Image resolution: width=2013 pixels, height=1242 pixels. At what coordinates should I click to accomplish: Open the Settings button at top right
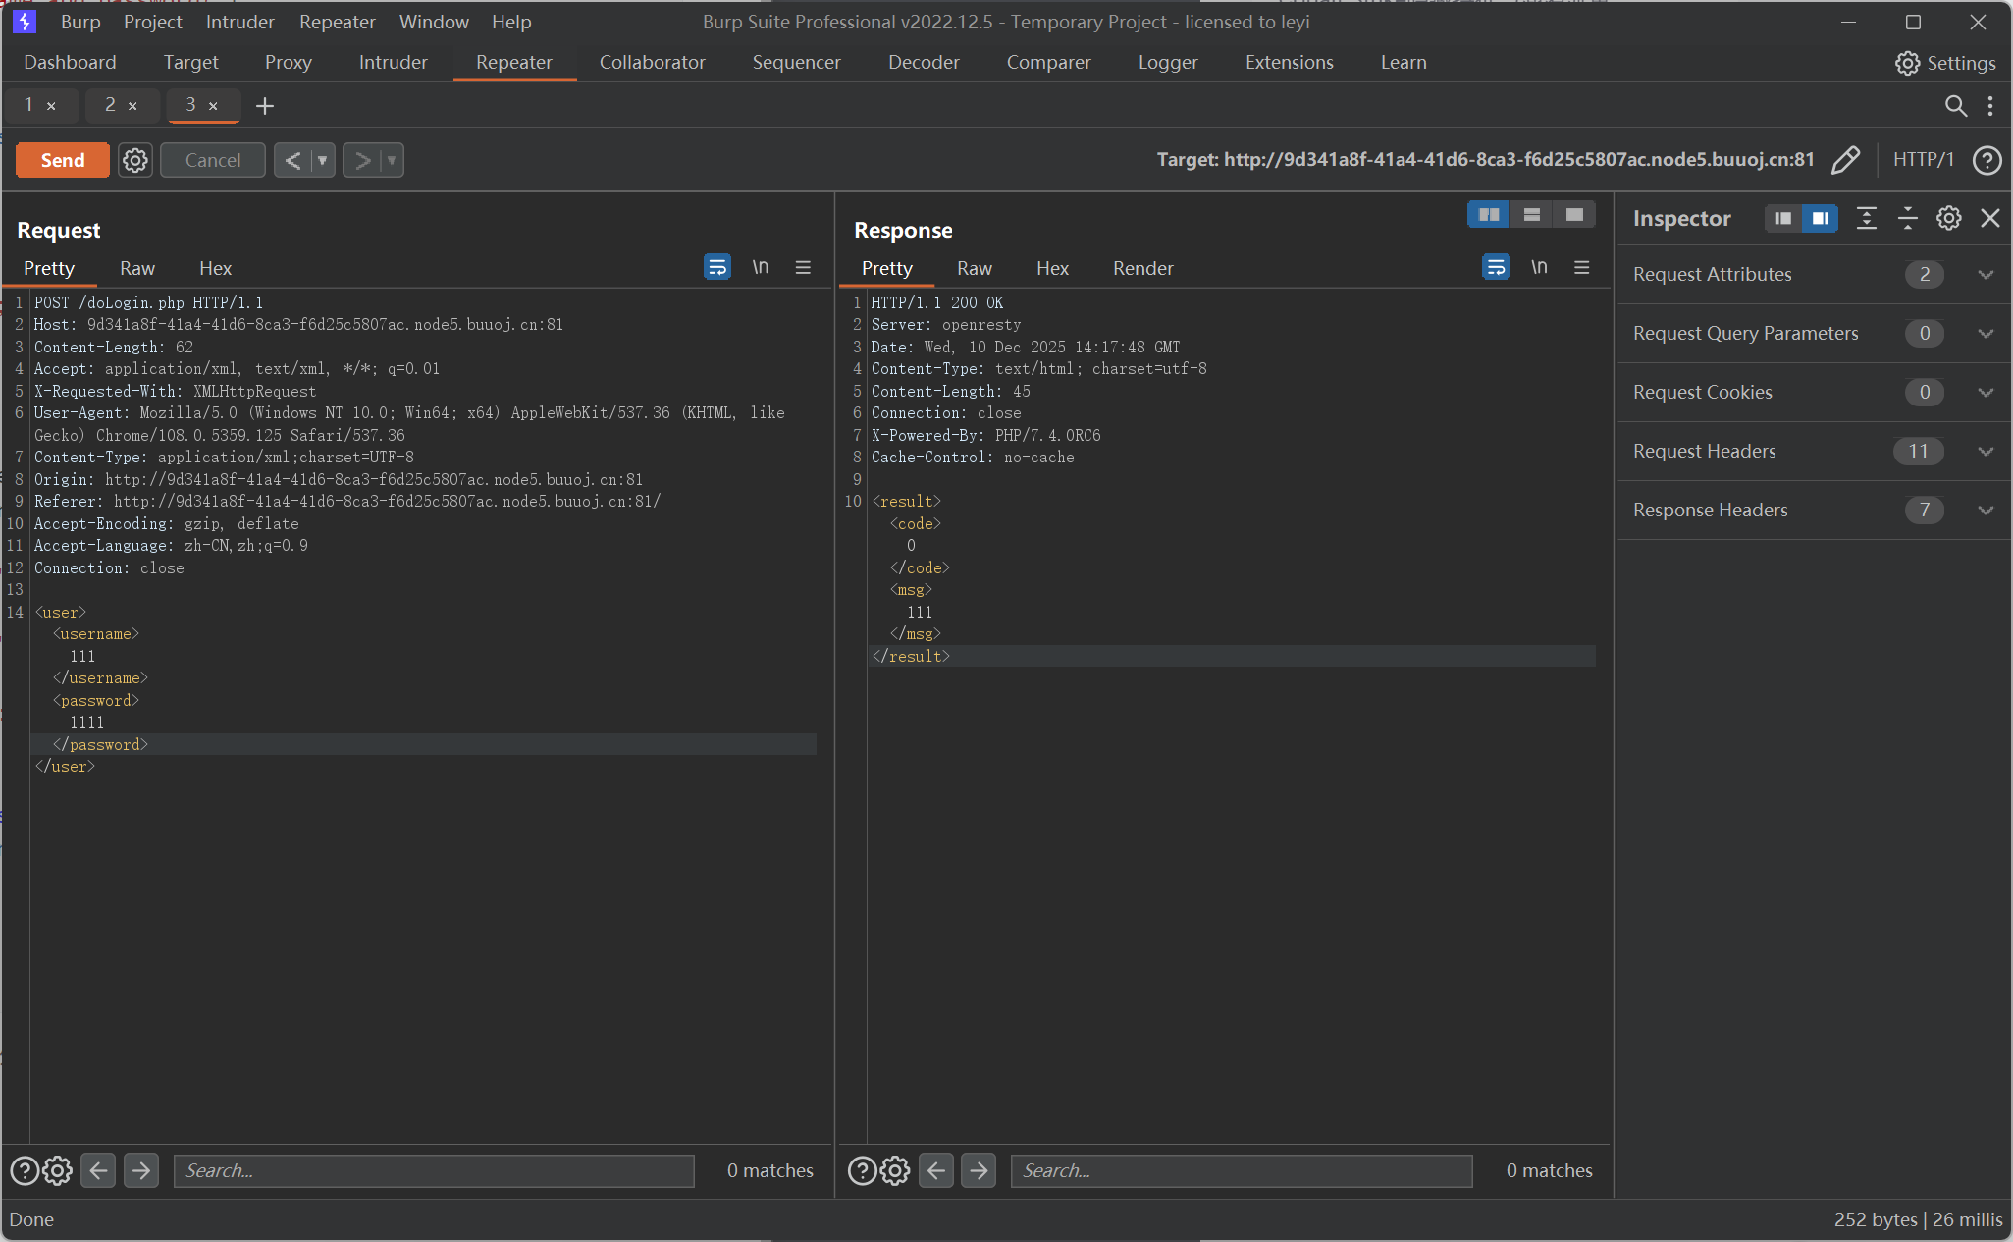(x=1945, y=63)
